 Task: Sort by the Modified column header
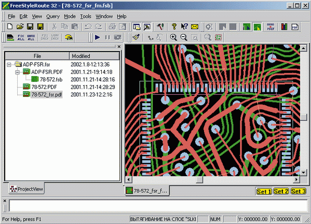pos(94,56)
